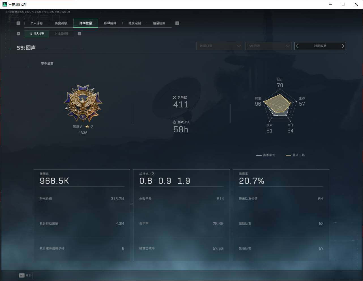
Task: Click the 最近十场 legend entry
Action: 295,155
